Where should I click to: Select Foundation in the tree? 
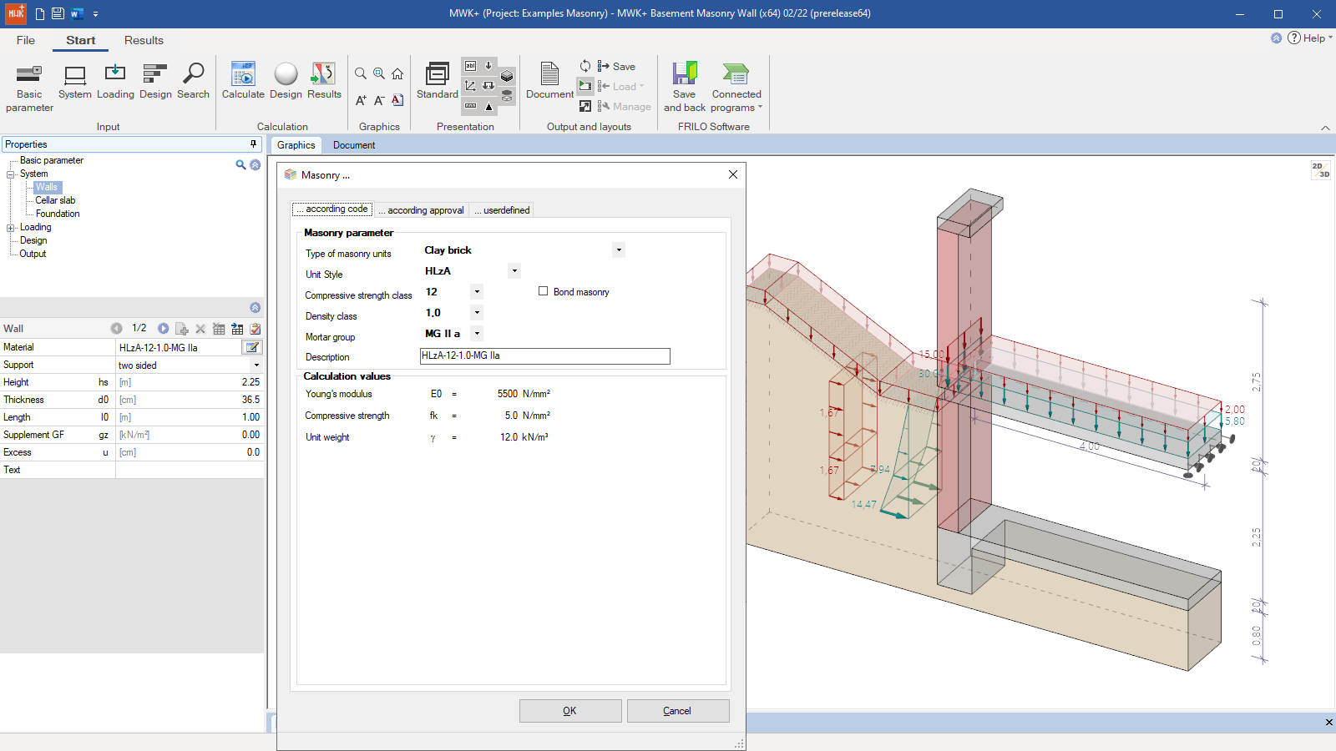58,214
